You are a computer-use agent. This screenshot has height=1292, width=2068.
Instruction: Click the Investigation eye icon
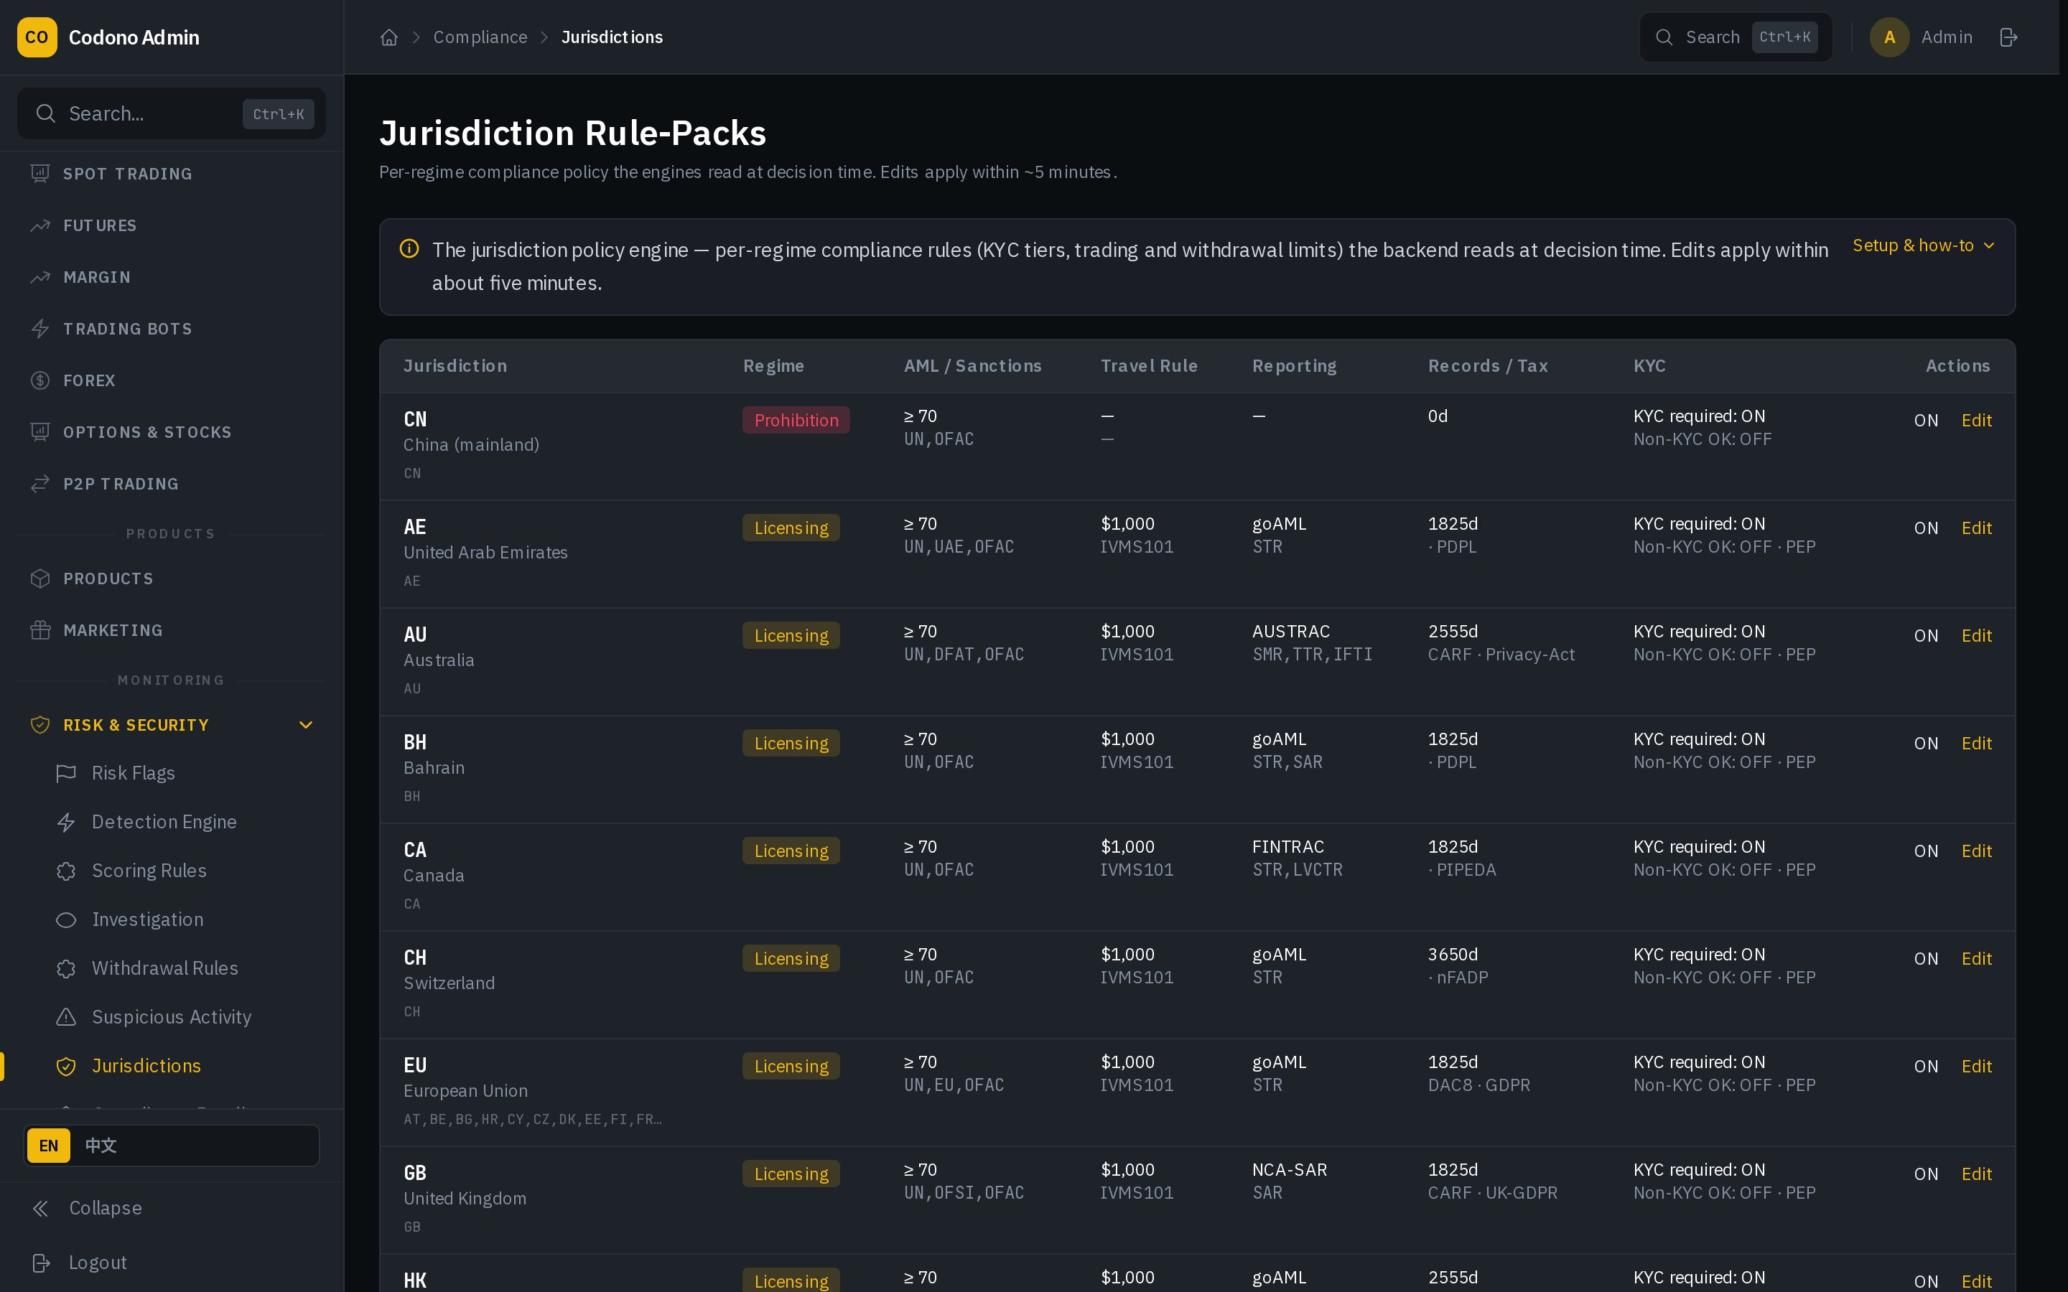click(x=66, y=919)
